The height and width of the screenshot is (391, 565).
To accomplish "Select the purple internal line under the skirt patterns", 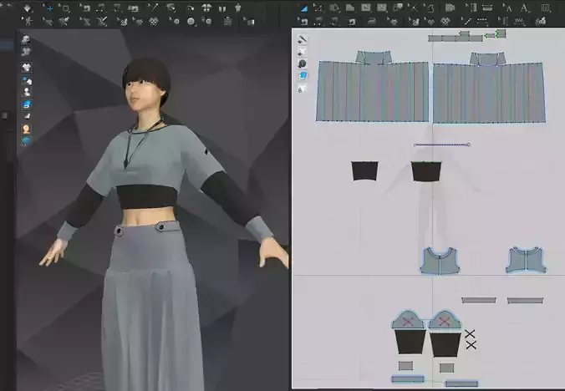I will click(x=442, y=145).
